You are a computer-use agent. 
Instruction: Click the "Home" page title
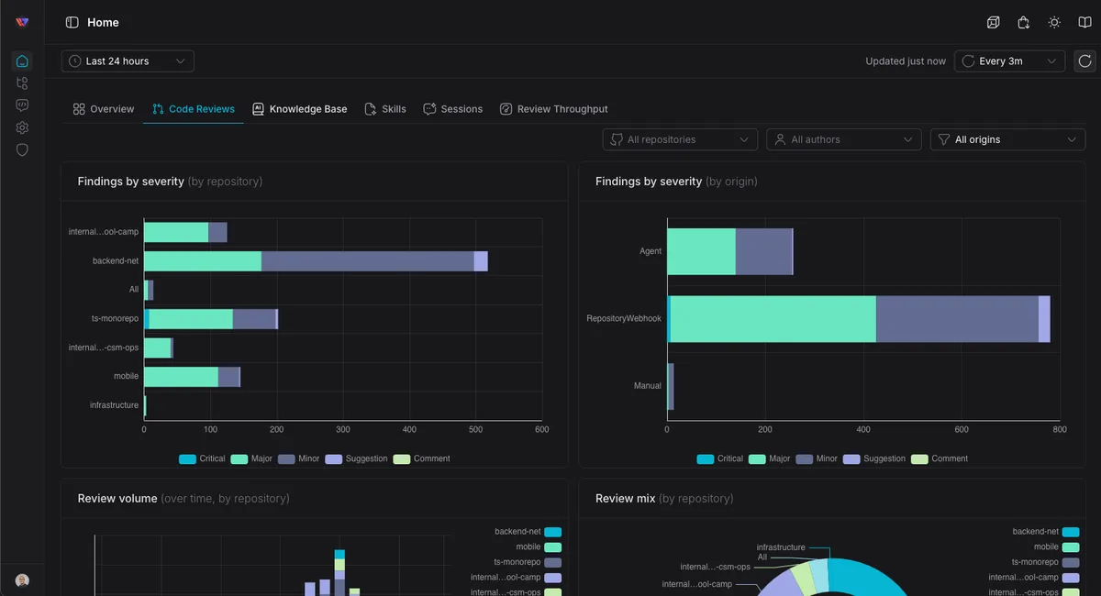103,22
